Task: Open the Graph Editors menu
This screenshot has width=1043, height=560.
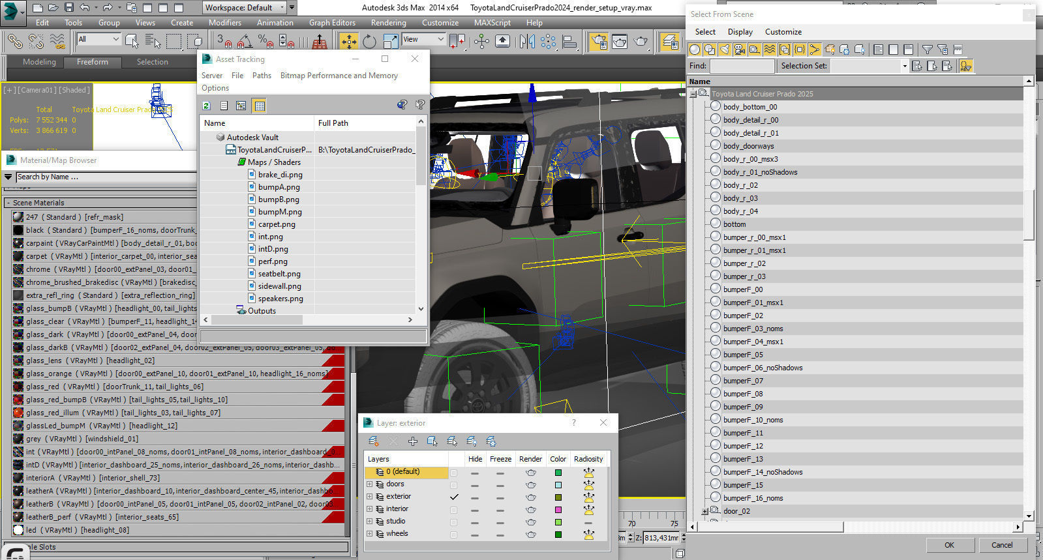Action: (x=332, y=23)
